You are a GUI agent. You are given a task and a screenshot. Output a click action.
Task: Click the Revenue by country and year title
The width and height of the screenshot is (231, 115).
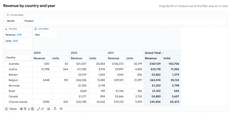pyautogui.click(x=29, y=6)
